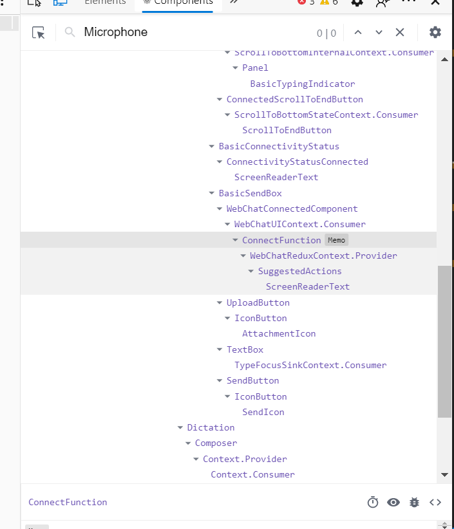Click the bug icon to log ConnectFunction to console
This screenshot has height=529, width=454.
click(x=414, y=502)
